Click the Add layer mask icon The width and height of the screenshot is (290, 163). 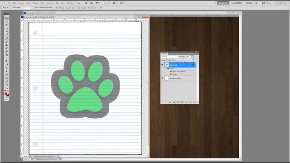[178, 102]
